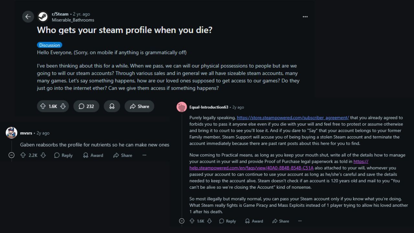Upvote the main post
Image resolution: width=414 pixels, height=233 pixels.
click(x=43, y=106)
